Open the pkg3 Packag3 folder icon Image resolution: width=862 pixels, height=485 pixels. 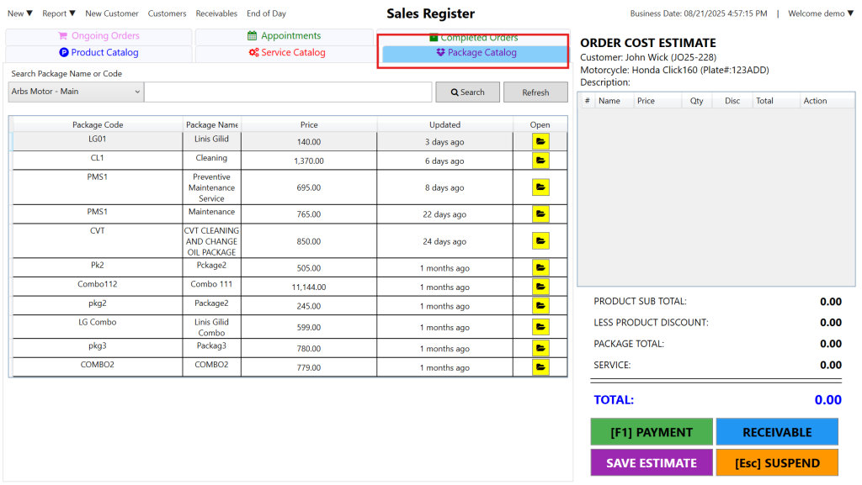coord(540,348)
